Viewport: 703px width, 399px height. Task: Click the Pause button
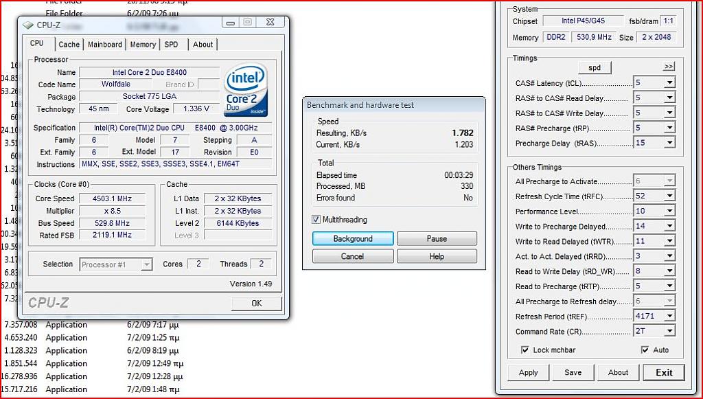tap(437, 238)
